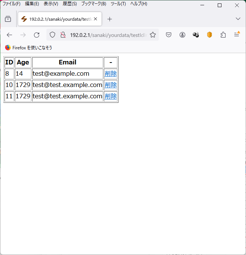Save page to Pocket

(169, 35)
